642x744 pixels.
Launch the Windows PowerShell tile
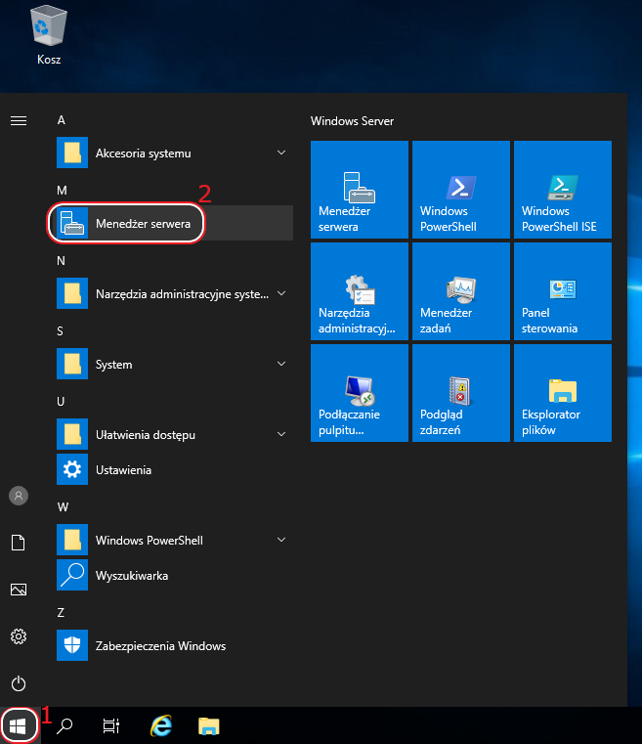point(461,190)
